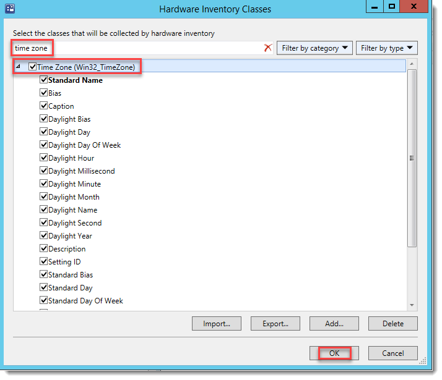442x380 pixels.
Task: Click the window icon in title bar
Action: tap(10, 9)
